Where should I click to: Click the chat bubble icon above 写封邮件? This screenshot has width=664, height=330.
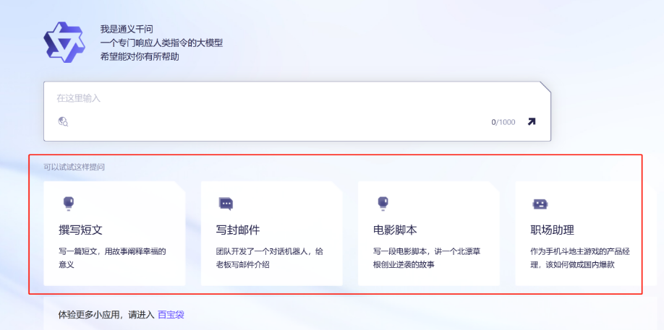point(226,204)
